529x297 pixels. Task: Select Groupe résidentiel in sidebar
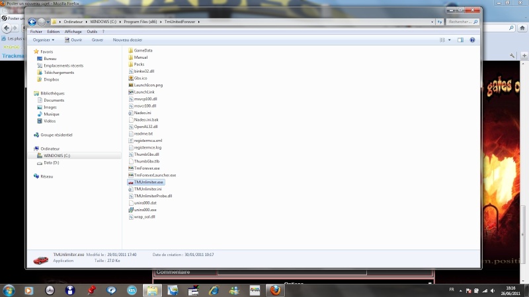[x=56, y=135]
